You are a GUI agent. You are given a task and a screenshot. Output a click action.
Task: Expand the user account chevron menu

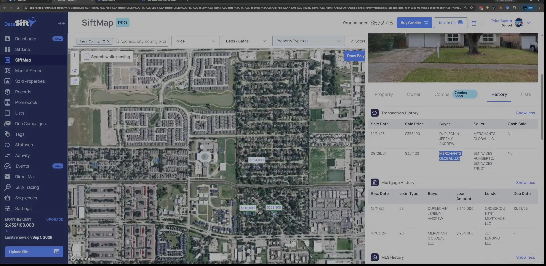(528, 23)
